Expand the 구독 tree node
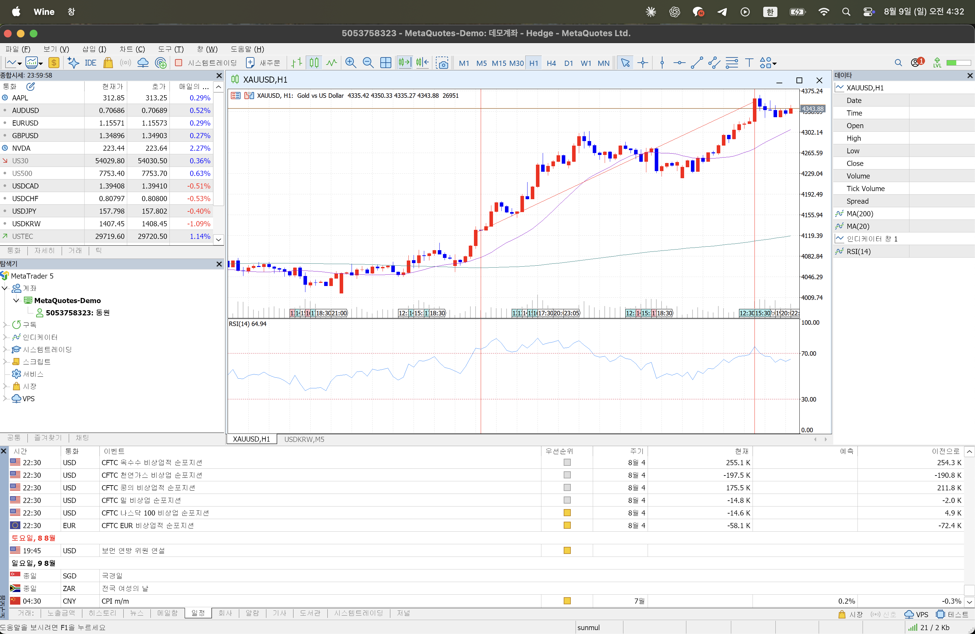 5,325
